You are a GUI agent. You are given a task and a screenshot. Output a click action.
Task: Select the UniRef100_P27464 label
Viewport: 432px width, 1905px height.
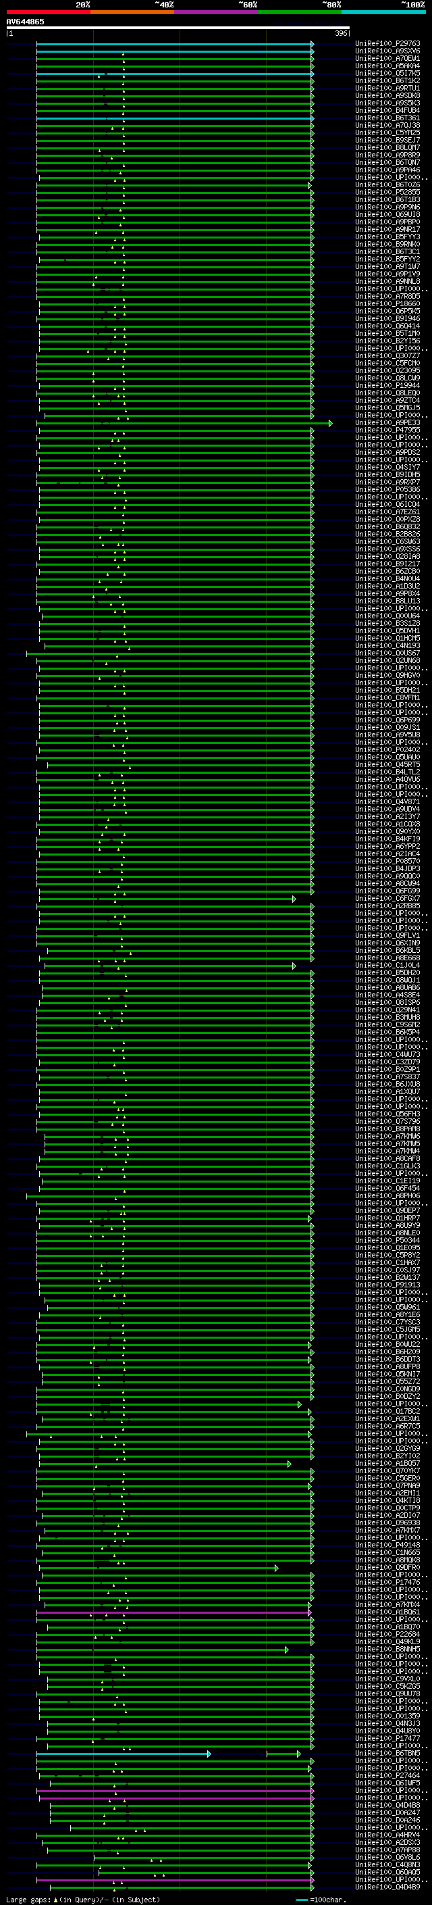click(387, 1775)
